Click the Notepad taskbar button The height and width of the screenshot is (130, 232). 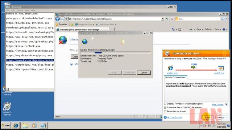[43, 126]
